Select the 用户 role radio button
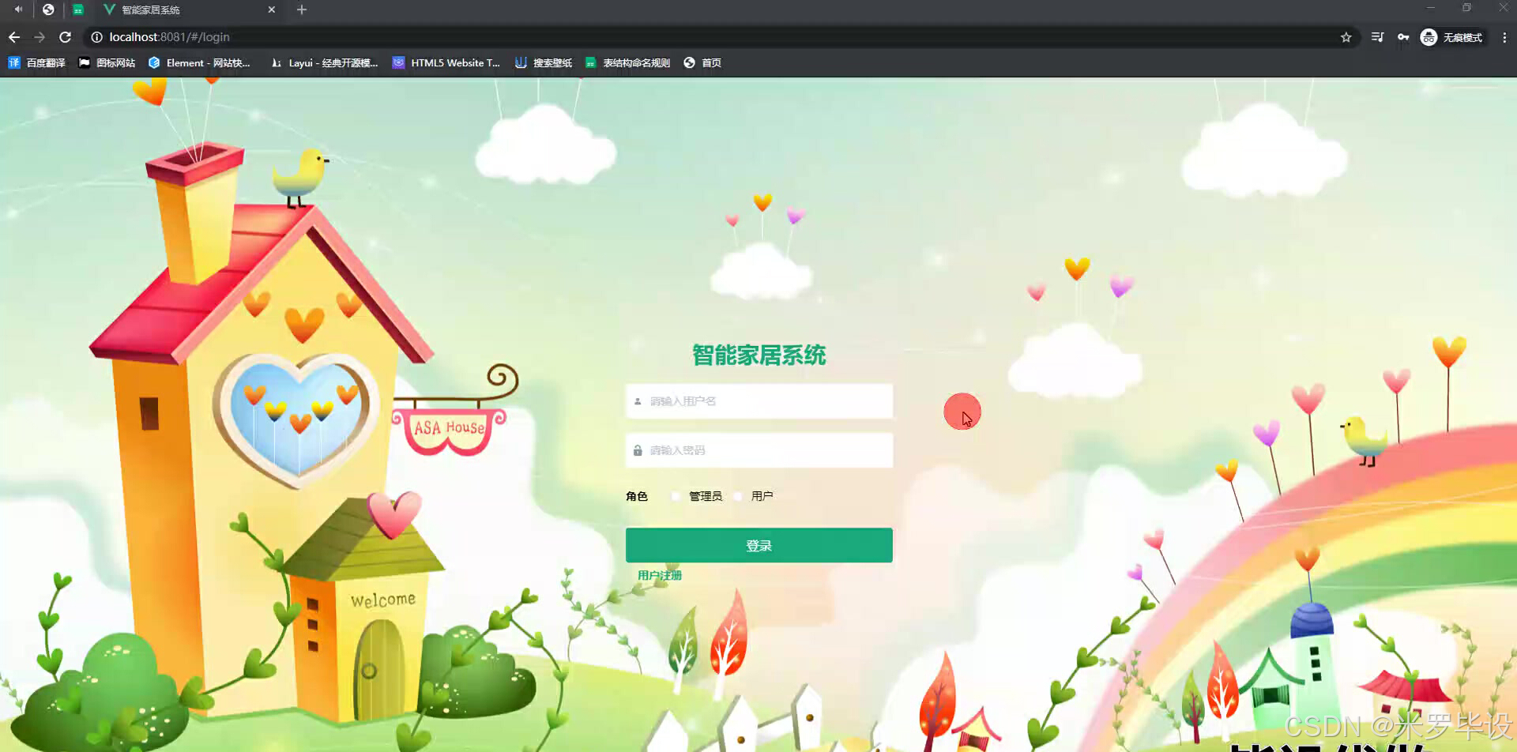Screen dimensions: 1517x752 pos(739,496)
